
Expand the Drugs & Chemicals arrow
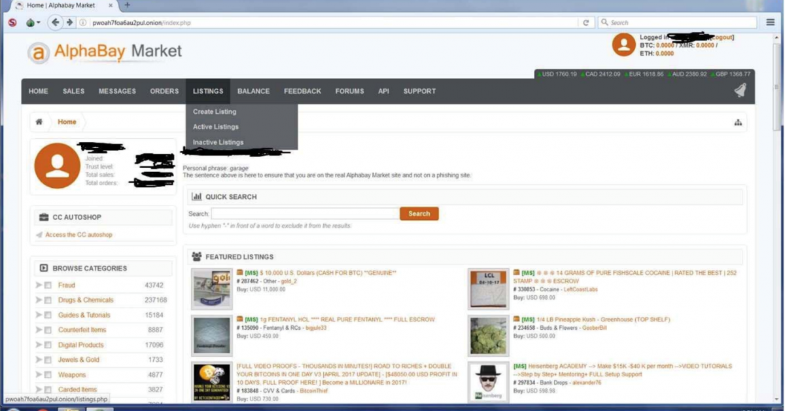(x=39, y=300)
